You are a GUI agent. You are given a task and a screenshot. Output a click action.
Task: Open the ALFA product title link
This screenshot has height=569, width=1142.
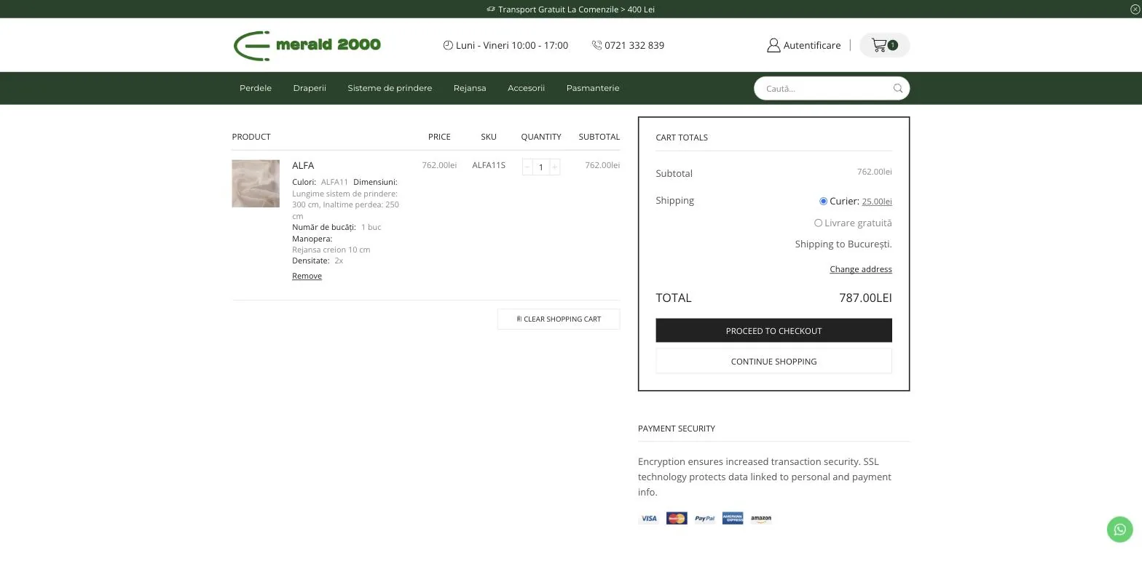(x=303, y=165)
